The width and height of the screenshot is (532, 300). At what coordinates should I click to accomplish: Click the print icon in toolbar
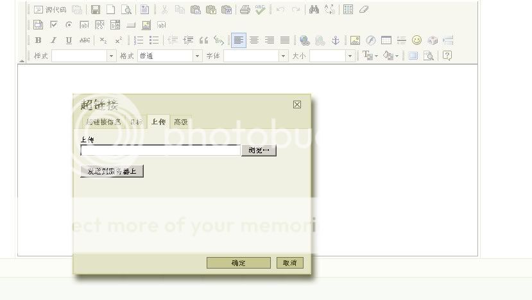coord(245,10)
